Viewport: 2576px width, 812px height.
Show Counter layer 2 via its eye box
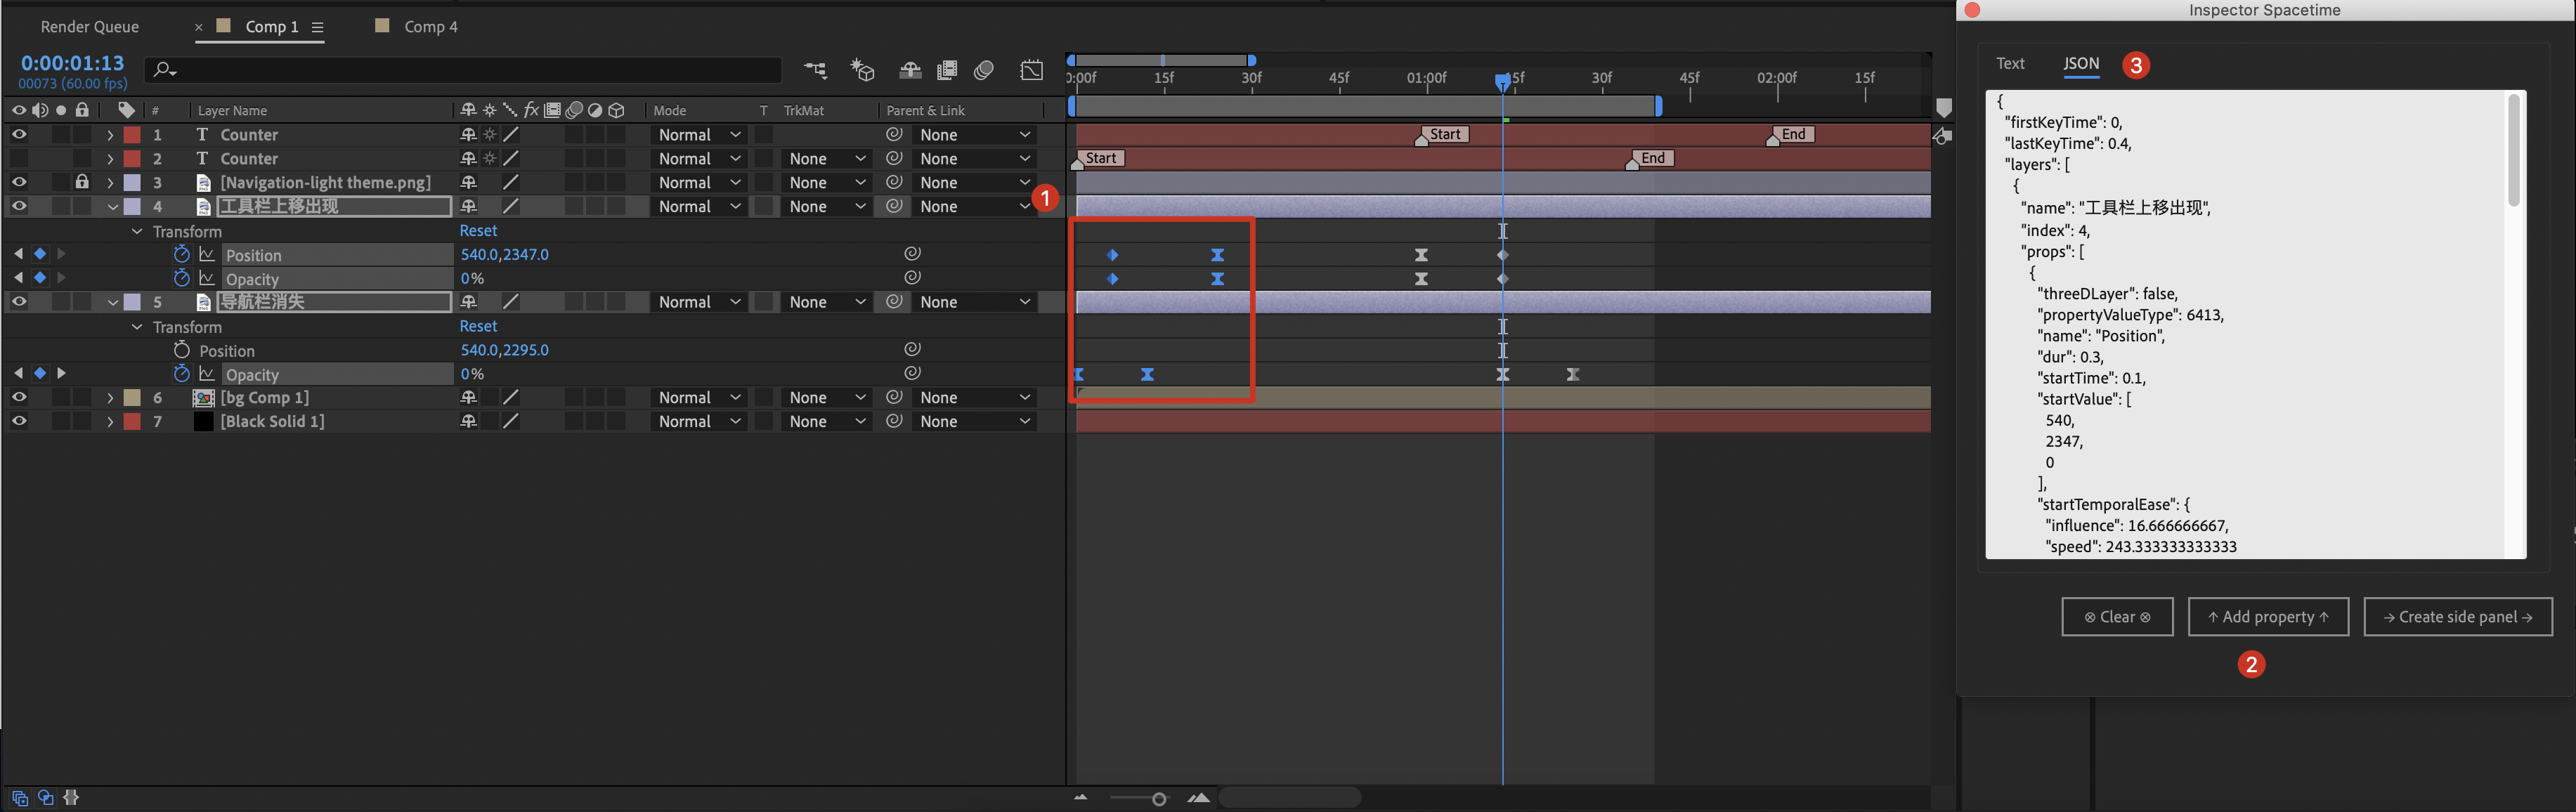coord(19,158)
